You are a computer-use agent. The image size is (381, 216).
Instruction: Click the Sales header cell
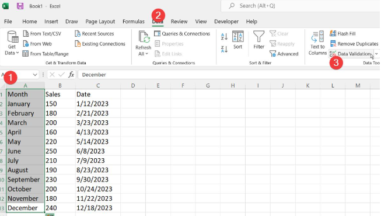pos(60,95)
